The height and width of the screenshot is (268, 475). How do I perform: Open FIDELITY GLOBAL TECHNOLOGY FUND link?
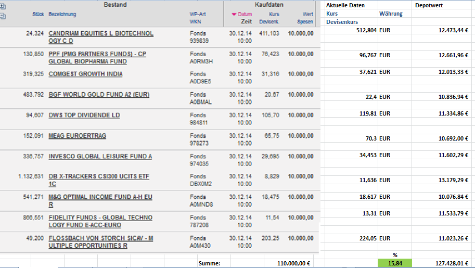(x=100, y=221)
